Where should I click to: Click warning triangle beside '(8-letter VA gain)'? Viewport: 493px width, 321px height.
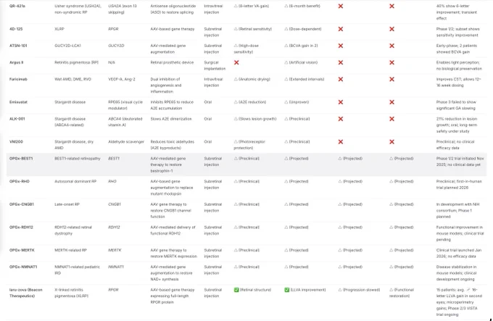pyautogui.click(x=236, y=6)
